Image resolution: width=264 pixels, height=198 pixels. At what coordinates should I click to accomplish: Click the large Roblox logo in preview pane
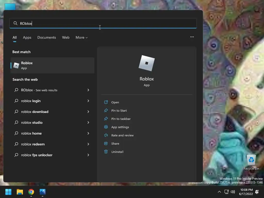tap(147, 63)
